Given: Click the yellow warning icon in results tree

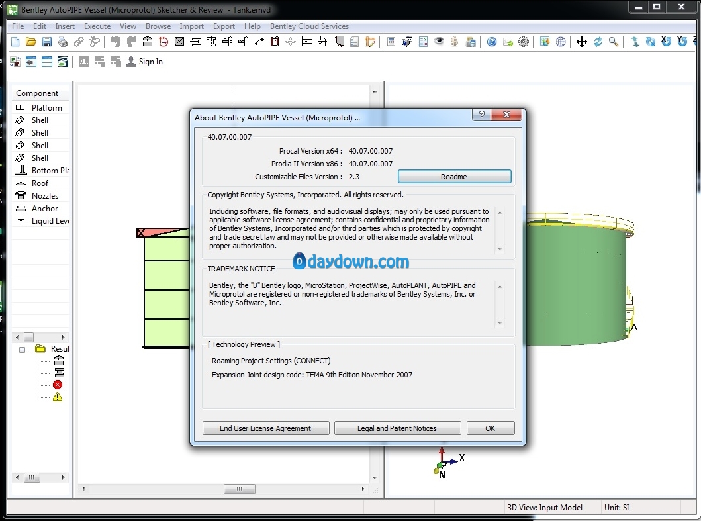Looking at the screenshot, I should pyautogui.click(x=58, y=397).
